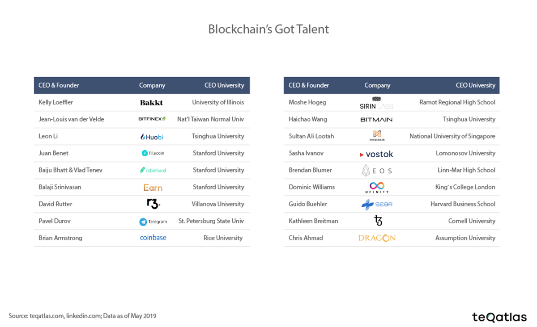Click the Huobi logo icon
This screenshot has height=327, width=537.
pos(143,137)
